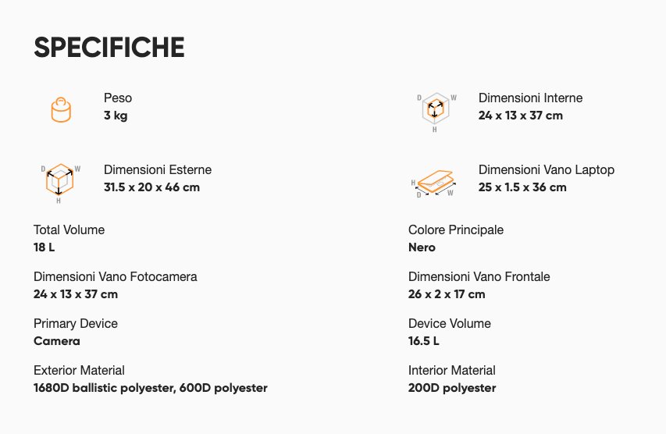Click the Peso label
The image size is (666, 434).
[118, 98]
